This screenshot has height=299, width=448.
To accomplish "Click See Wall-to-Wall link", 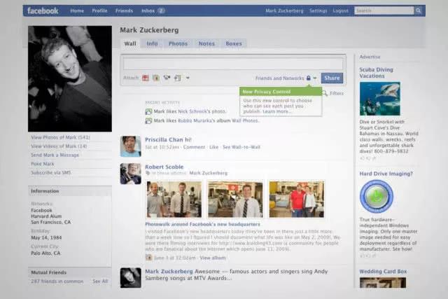I will tap(241, 147).
